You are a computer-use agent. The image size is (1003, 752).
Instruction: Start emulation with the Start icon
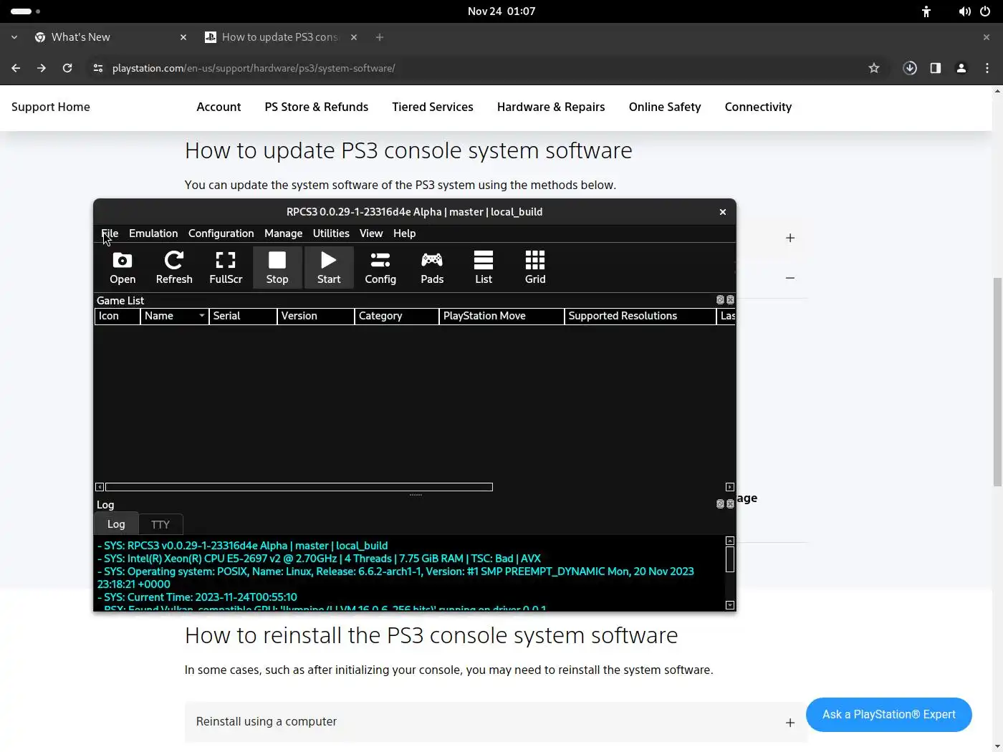tap(329, 267)
